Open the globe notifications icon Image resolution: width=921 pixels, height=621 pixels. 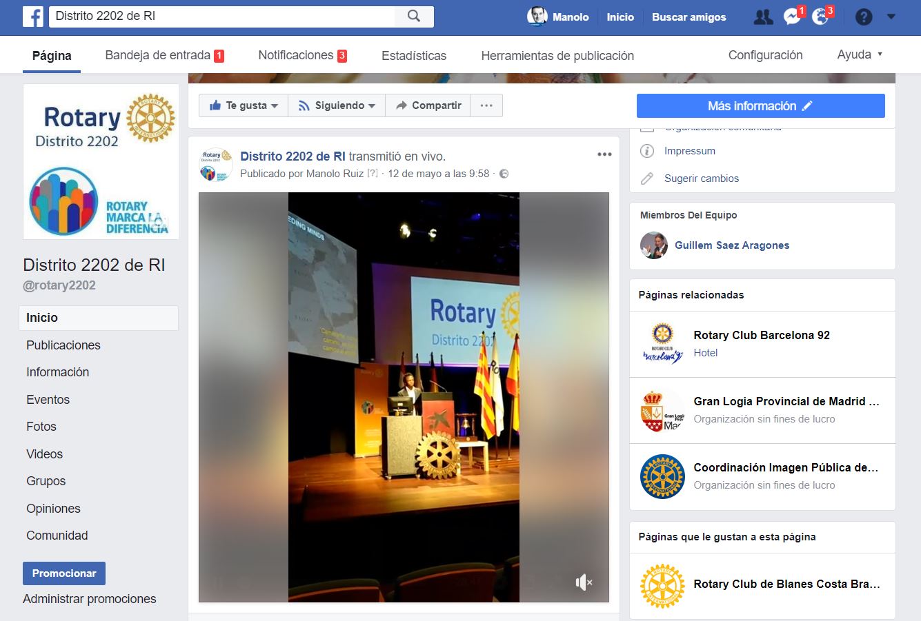[820, 17]
